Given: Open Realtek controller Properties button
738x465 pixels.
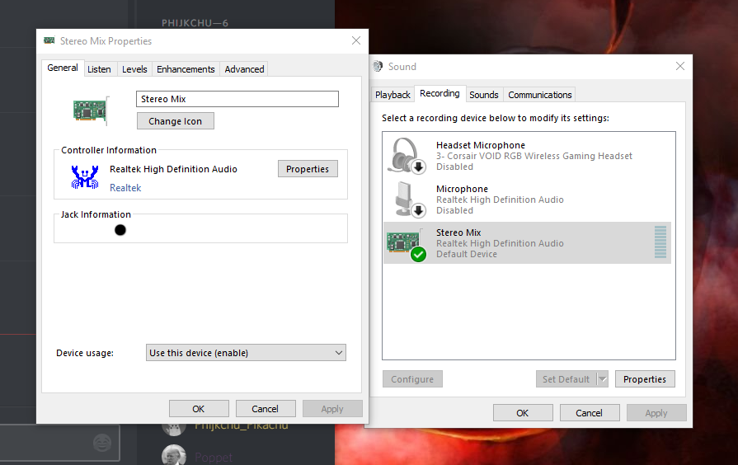Looking at the screenshot, I should point(308,169).
